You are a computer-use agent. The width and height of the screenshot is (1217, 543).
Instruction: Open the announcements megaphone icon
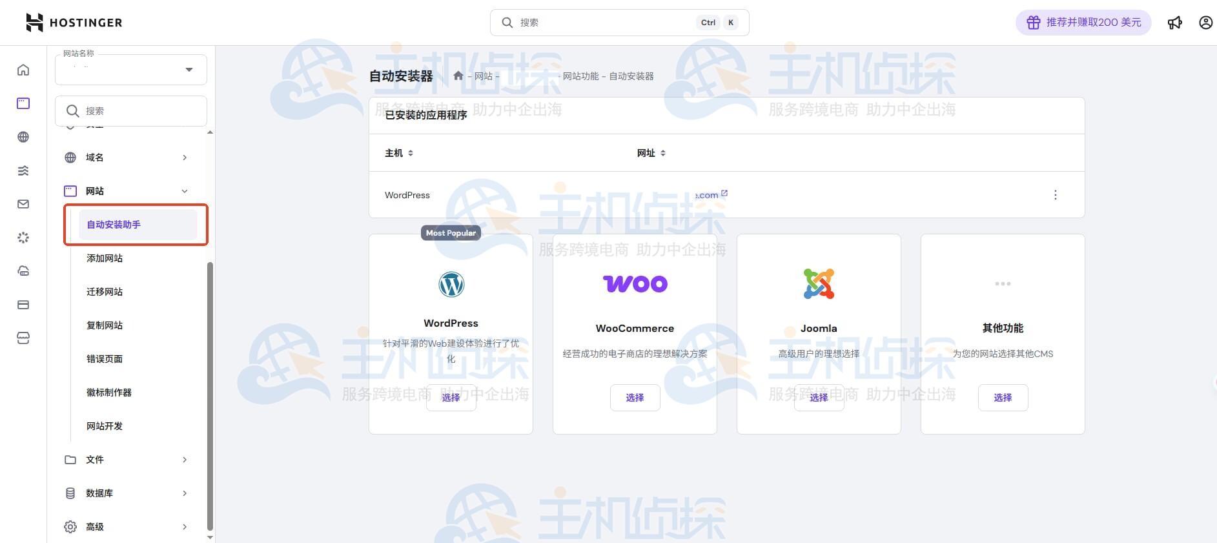(x=1174, y=23)
